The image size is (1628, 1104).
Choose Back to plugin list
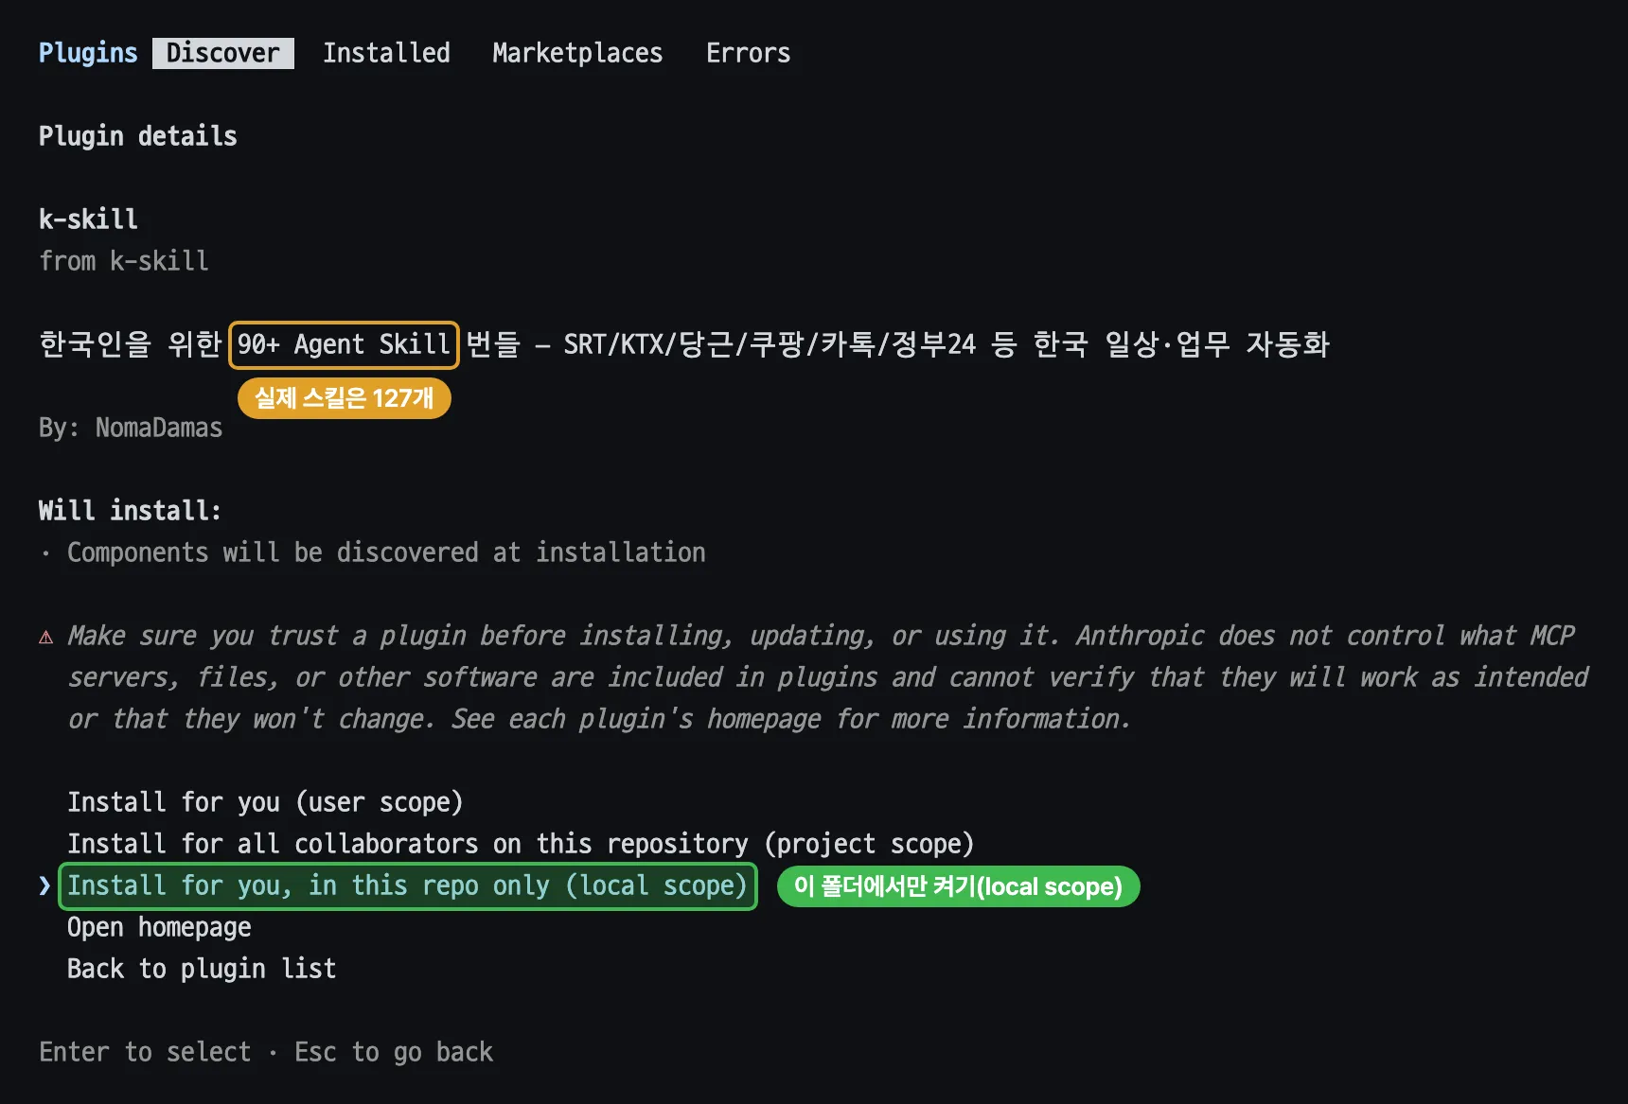[x=202, y=969]
